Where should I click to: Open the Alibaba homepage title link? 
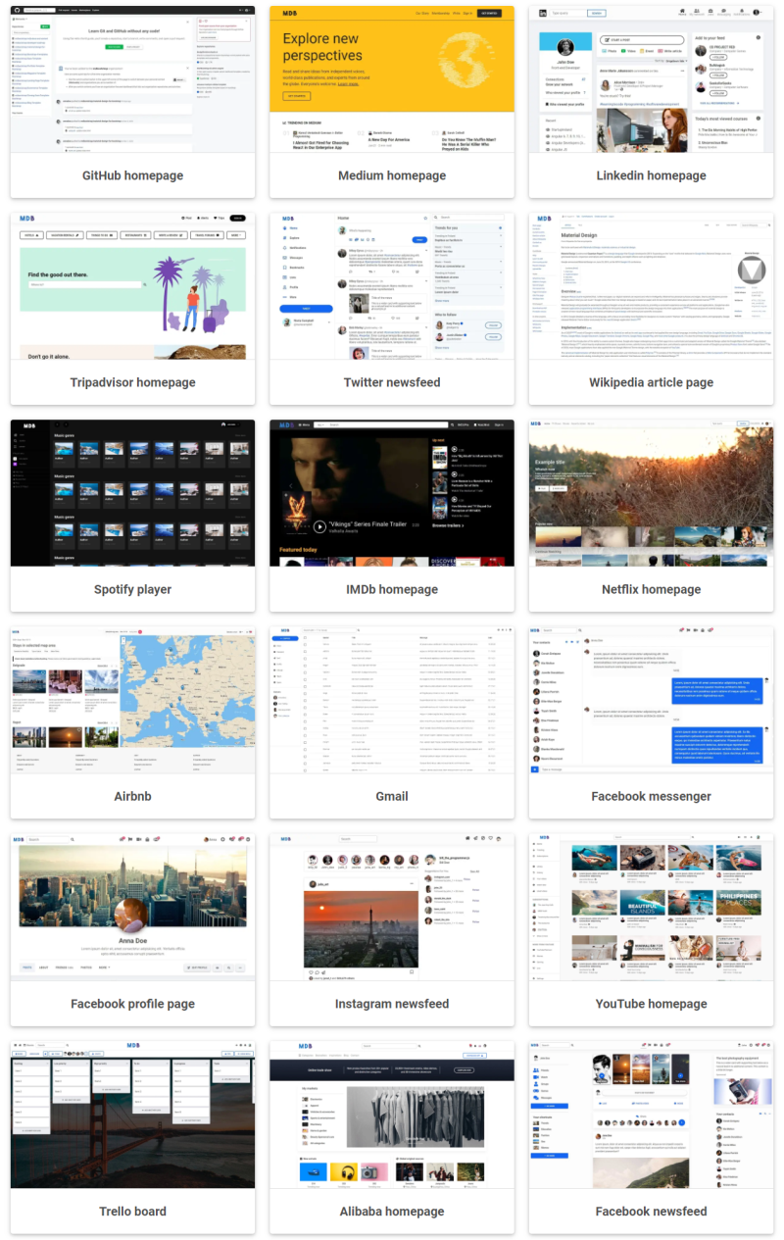tap(391, 1211)
